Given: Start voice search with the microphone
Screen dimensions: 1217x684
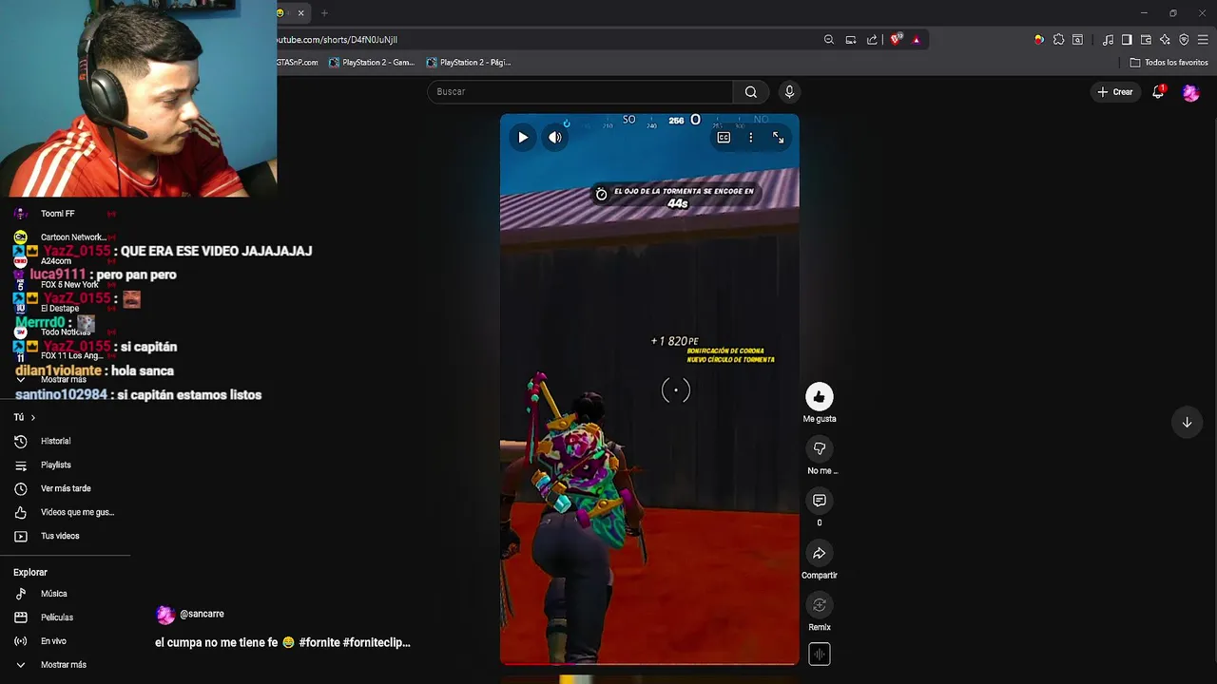Looking at the screenshot, I should coord(789,92).
